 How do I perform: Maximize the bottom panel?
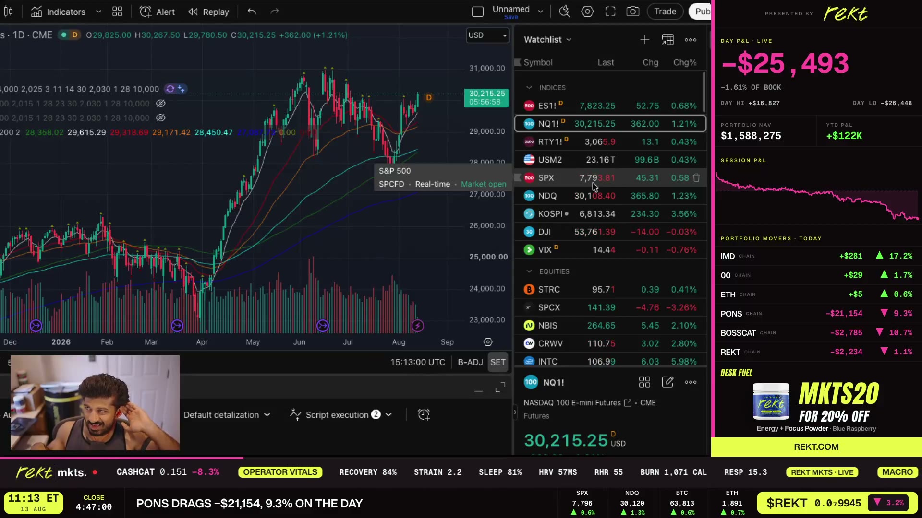pyautogui.click(x=500, y=388)
